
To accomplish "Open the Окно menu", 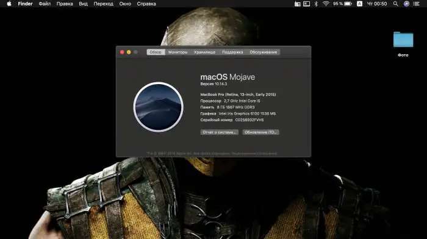I will [x=125, y=4].
